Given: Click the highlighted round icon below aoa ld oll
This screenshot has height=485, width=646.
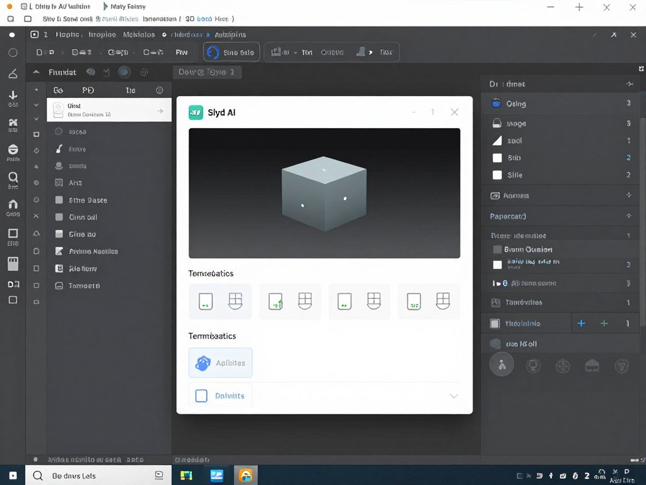Looking at the screenshot, I should [502, 364].
